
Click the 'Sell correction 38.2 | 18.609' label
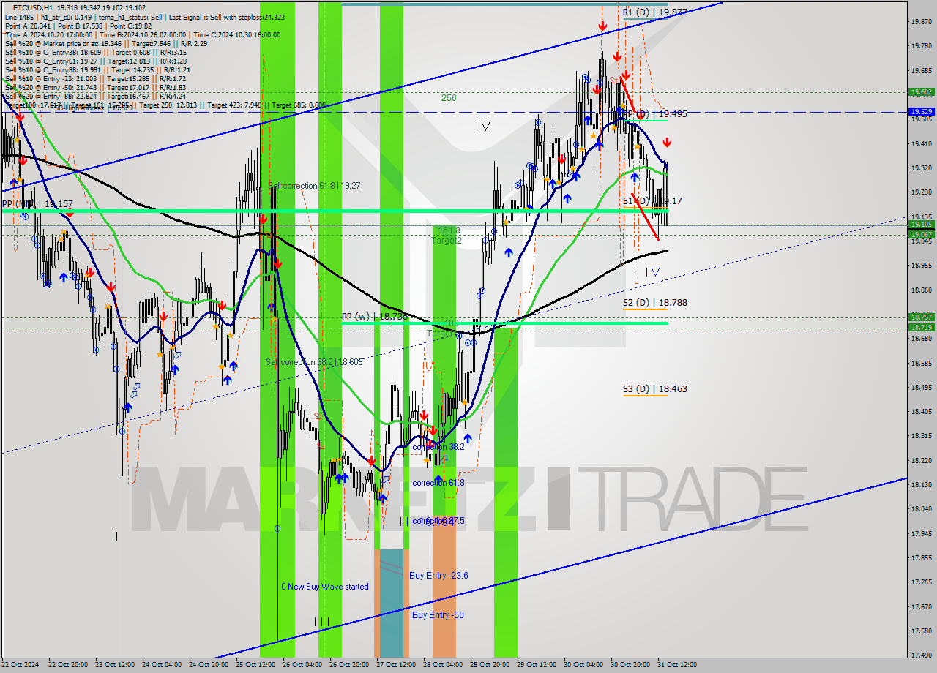coord(314,362)
